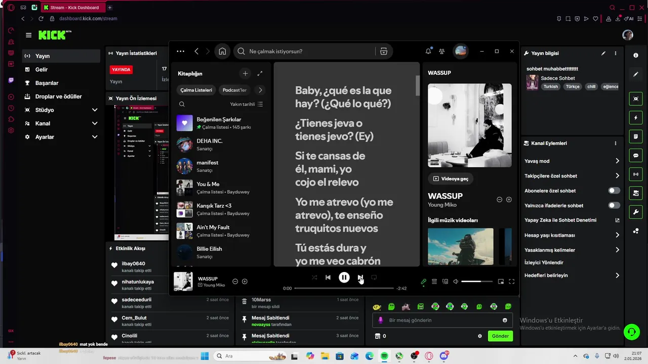Click the Videoya geç button
Screen dimensions: 648x364
(451, 178)
